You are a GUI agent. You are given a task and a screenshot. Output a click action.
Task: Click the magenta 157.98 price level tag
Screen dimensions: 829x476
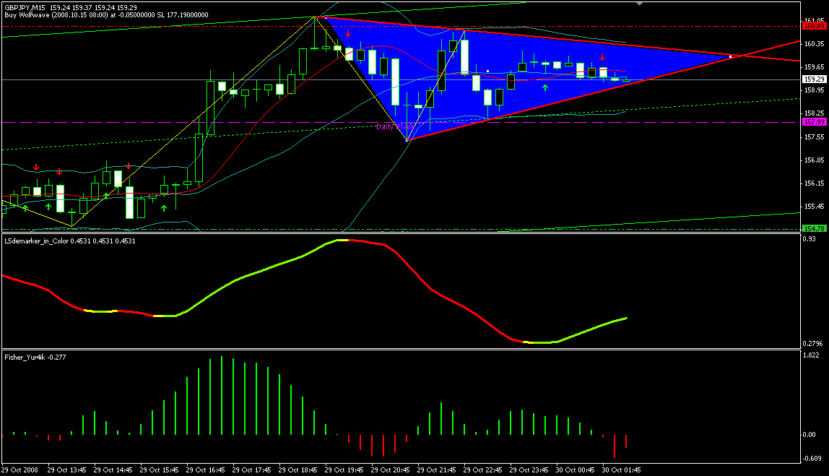[815, 122]
